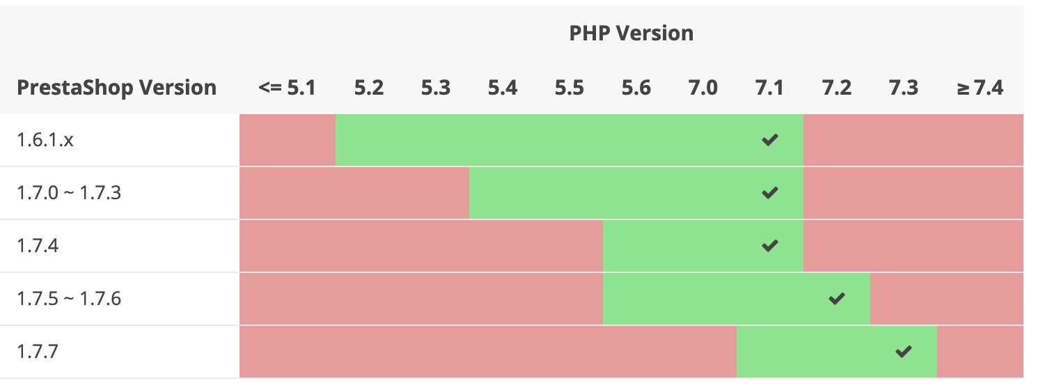This screenshot has height=390, width=1043.
Task: Click the <= 5.1 column header
Action: pyautogui.click(x=286, y=88)
